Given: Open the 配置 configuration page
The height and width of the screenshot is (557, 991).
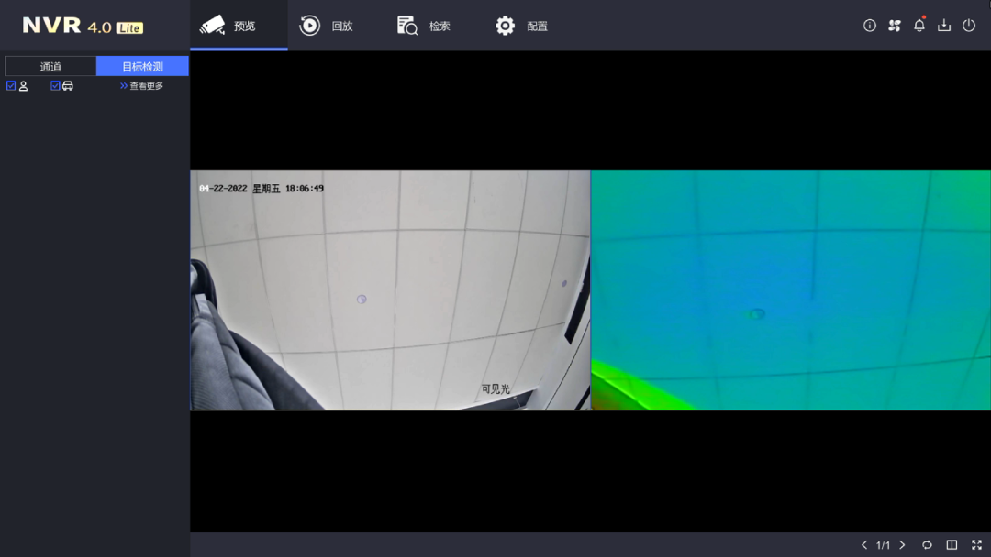Looking at the screenshot, I should (x=521, y=26).
